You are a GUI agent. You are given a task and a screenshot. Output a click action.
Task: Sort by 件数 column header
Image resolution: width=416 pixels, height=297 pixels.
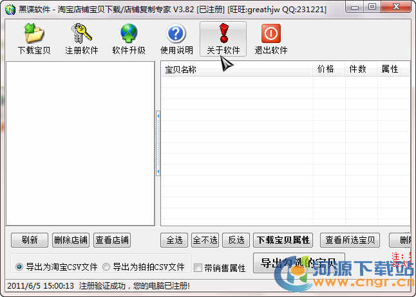coord(361,69)
